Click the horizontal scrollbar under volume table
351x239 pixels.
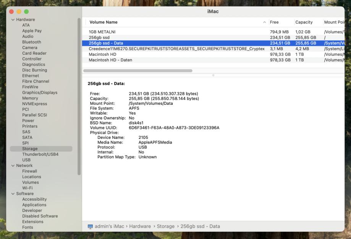click(x=137, y=71)
